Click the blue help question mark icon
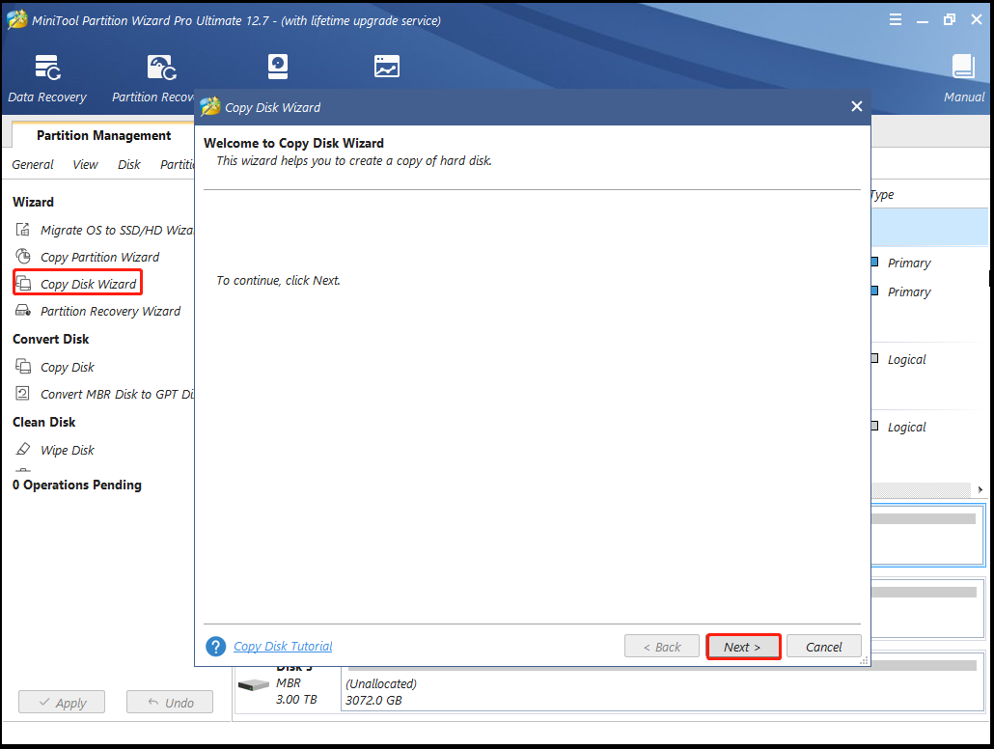Image resolution: width=994 pixels, height=749 pixels. [215, 647]
